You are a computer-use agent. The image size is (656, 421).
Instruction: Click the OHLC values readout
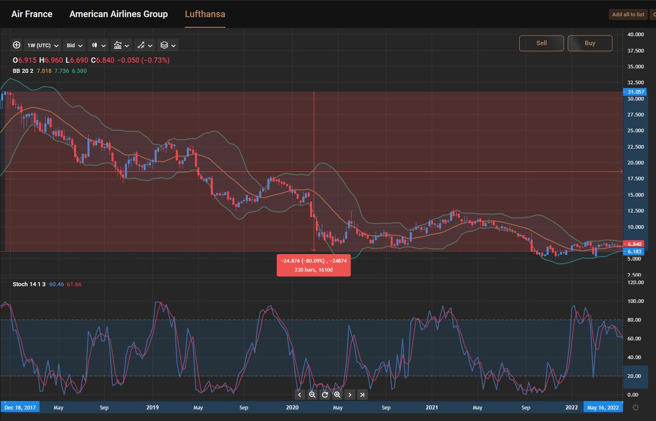pos(91,60)
